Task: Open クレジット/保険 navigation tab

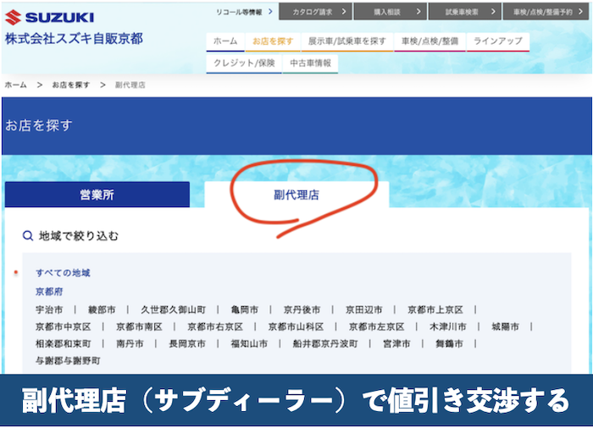Action: 244,63
